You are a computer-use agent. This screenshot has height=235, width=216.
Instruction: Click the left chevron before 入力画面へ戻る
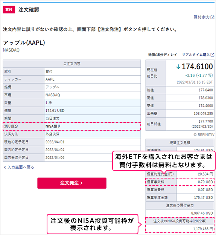click(x=5, y=167)
